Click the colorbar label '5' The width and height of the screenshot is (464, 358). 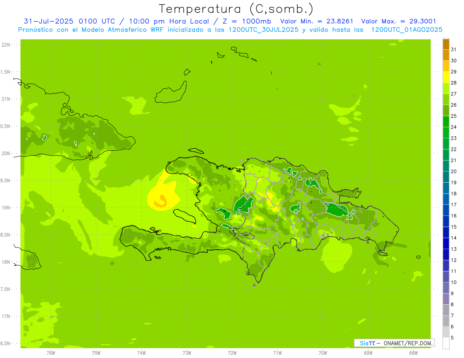pyautogui.click(x=453, y=338)
